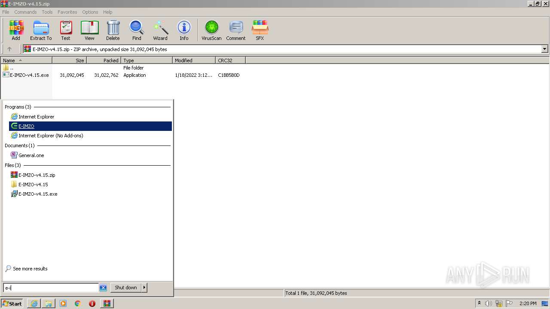Expand the archive path dropdown
The width and height of the screenshot is (550, 309).
[544, 49]
